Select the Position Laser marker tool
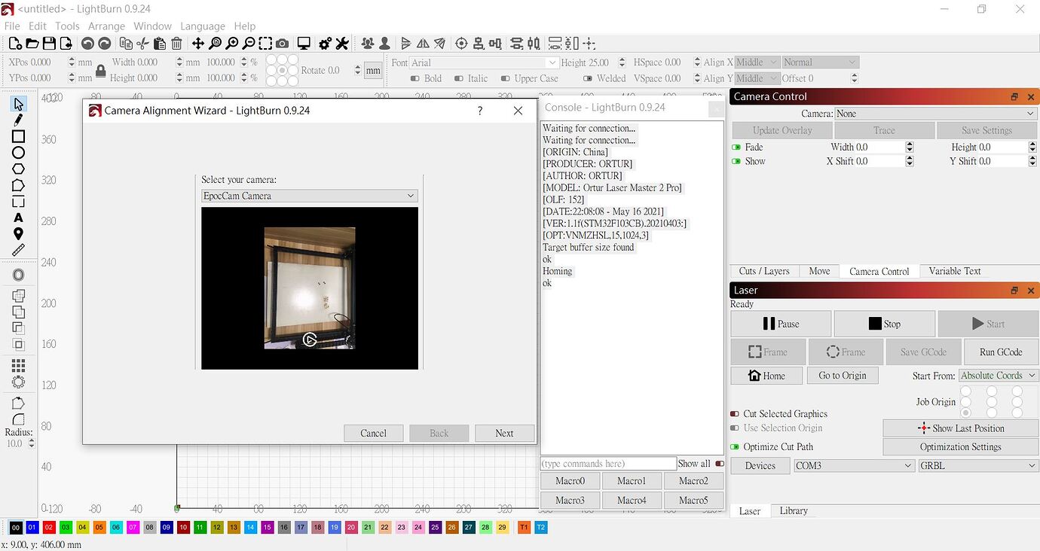Screen dimensions: 1040x551 click(18, 234)
